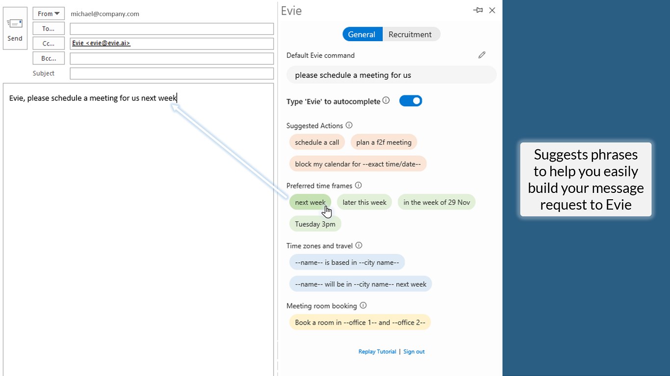Image resolution: width=670 pixels, height=376 pixels.
Task: Click the 'plan a f2f meeting' chip
Action: point(384,142)
